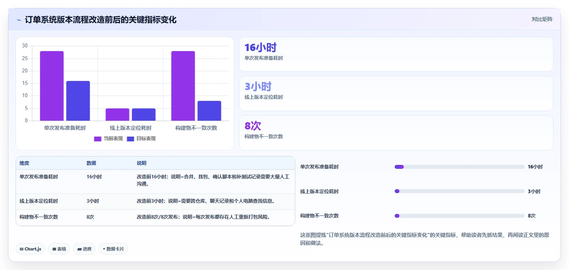Click the 3小时 value in the middle card
Image resolution: width=569 pixels, height=270 pixels.
click(x=258, y=86)
